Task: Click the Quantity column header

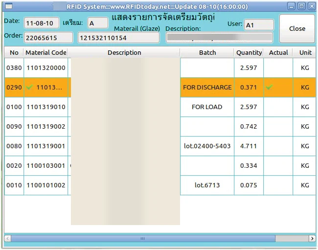Action: coord(249,52)
